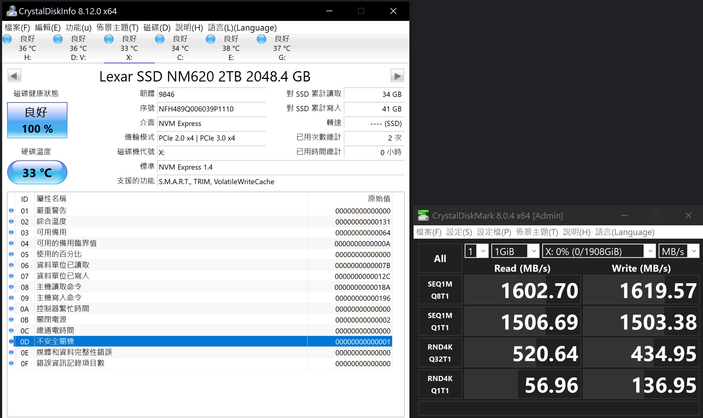Screen dimensions: 703x418
Task: Open 設定(S) menu in CrystalDiskMark
Action: [x=459, y=232]
